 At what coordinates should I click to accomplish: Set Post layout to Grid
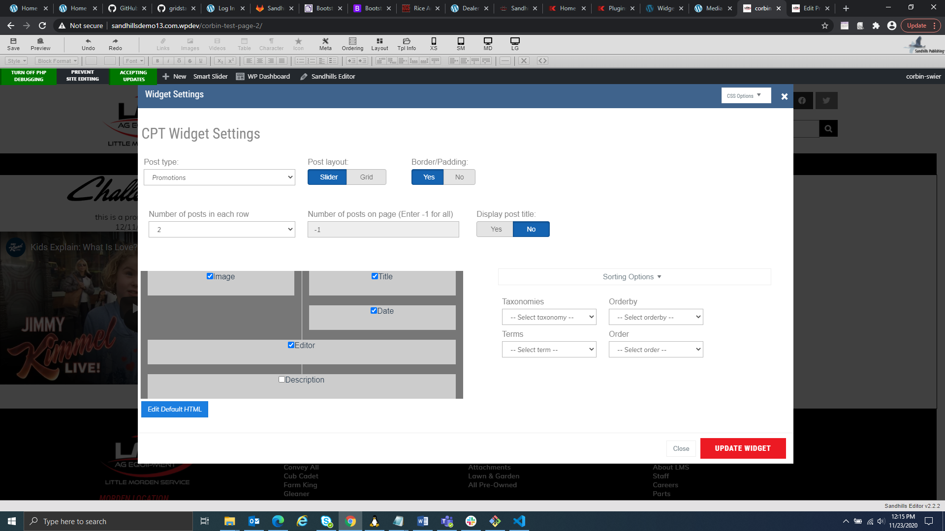pos(366,177)
